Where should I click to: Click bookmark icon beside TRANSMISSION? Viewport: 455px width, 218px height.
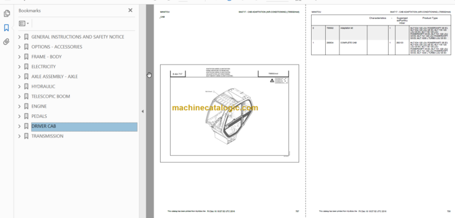point(26,136)
